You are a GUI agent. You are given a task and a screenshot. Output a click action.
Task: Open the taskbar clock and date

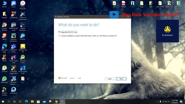coord(175,101)
